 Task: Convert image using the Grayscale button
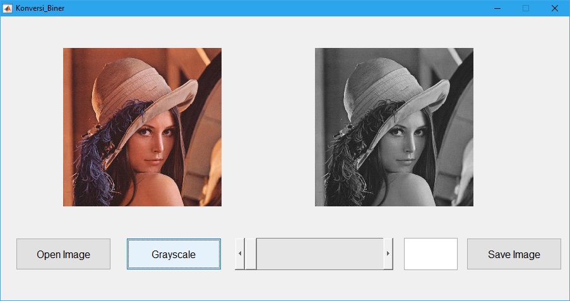(x=174, y=254)
